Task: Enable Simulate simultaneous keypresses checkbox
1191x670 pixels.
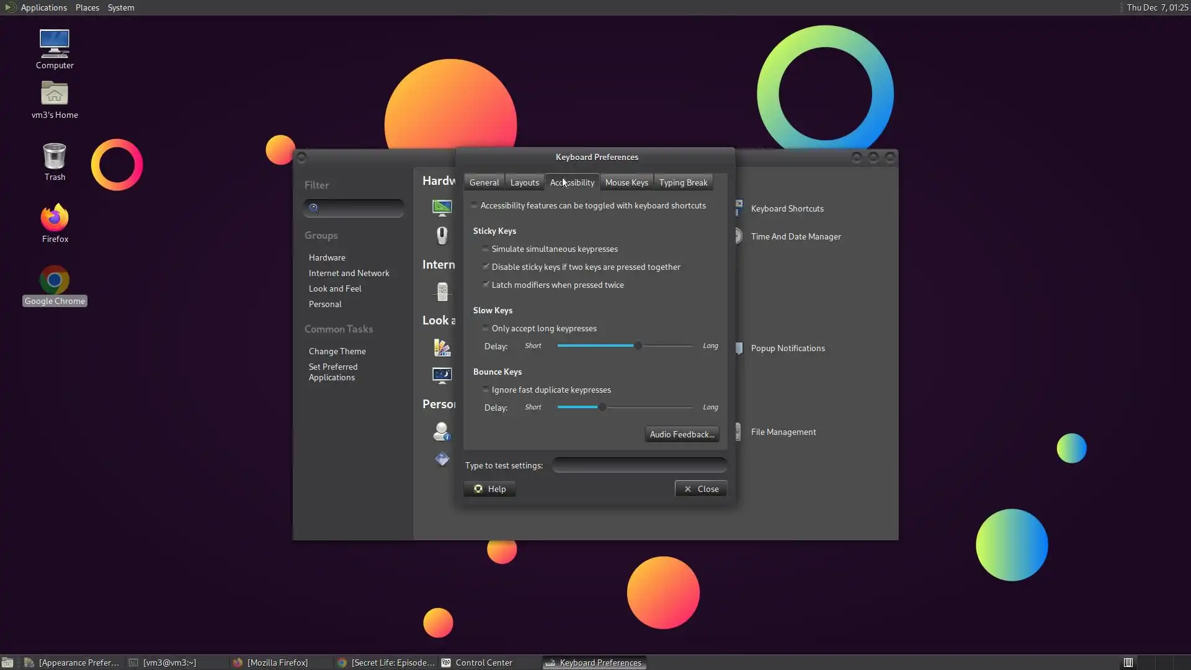Action: click(x=486, y=249)
